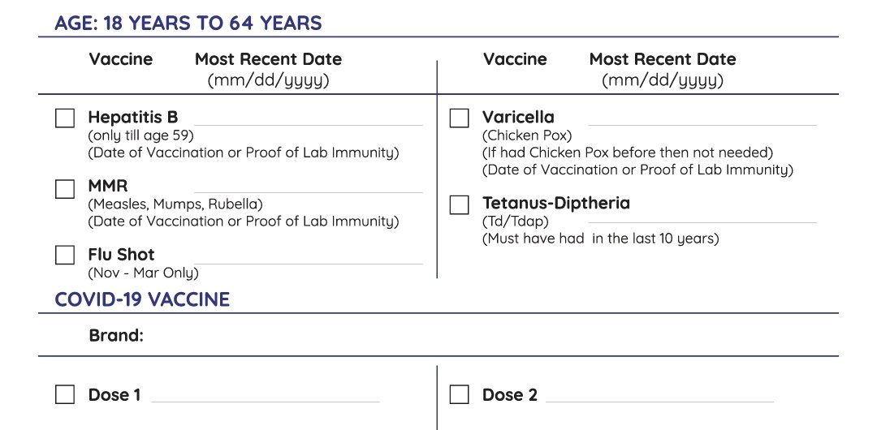This screenshot has height=430, width=877.
Task: Click the "Must have had in the last 10 years" note
Action: point(601,239)
